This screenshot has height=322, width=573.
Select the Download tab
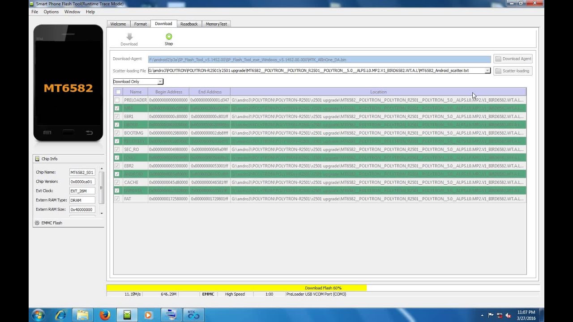(x=163, y=24)
